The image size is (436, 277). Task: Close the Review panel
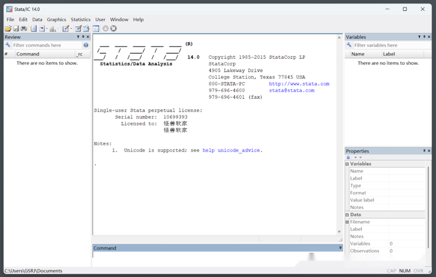click(88, 37)
